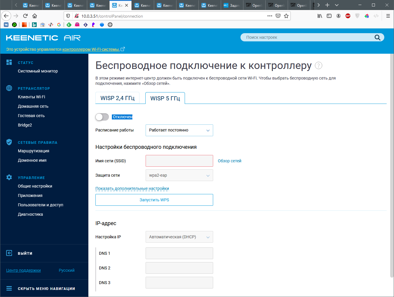
Task: Open the Firefox library
Action: click(x=320, y=16)
